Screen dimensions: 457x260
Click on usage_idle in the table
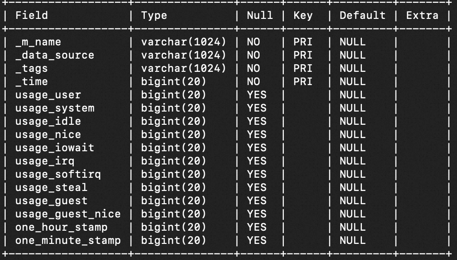pos(48,121)
